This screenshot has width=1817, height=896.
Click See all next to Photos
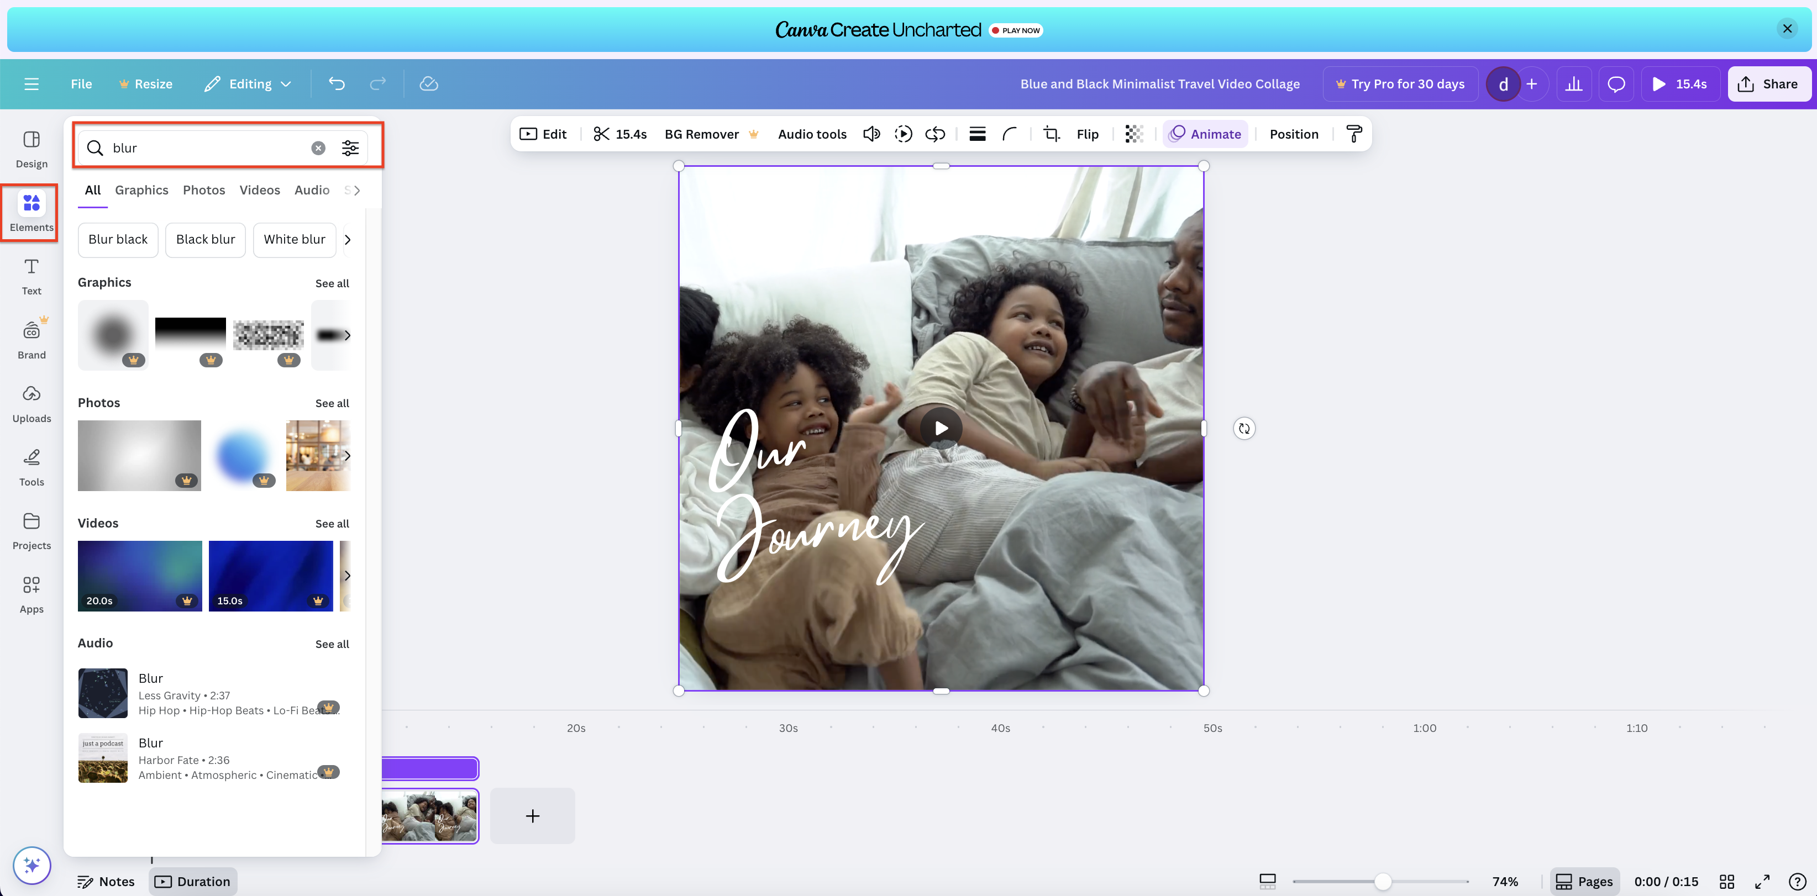[332, 403]
